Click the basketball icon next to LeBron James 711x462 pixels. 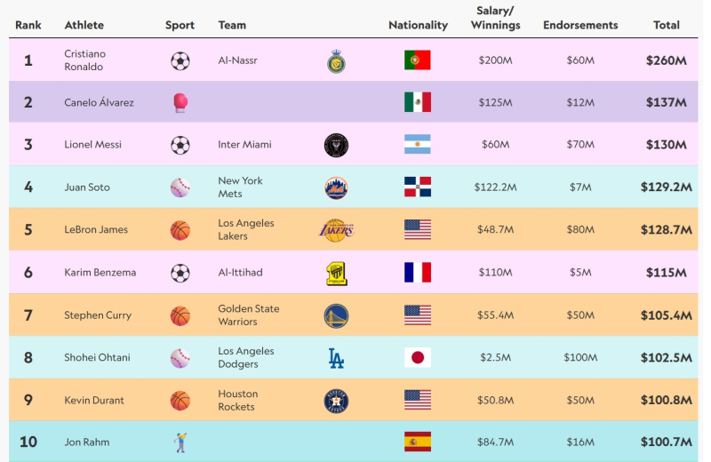coord(180,230)
